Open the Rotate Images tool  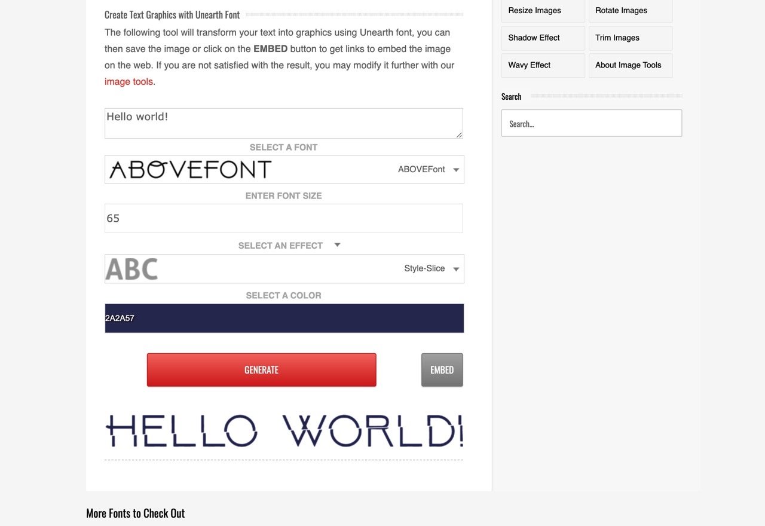click(630, 10)
